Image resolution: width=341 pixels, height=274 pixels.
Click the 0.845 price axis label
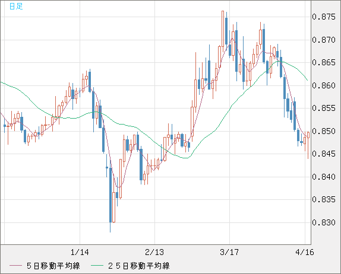click(324, 154)
